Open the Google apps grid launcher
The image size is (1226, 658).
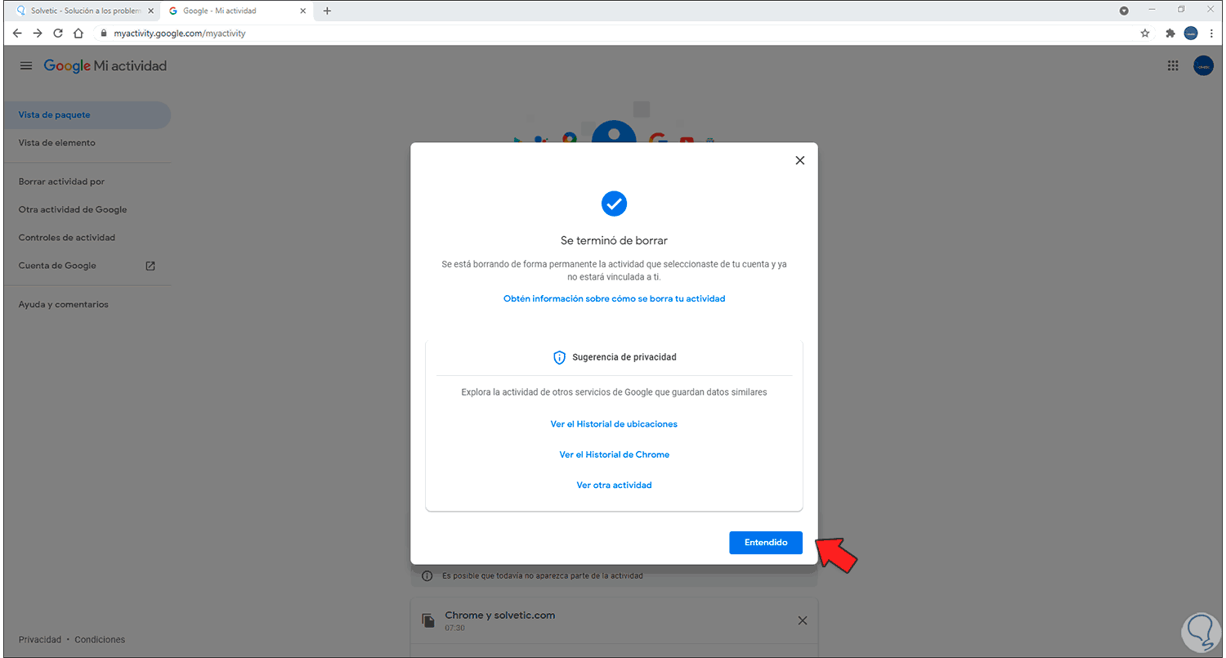pos(1173,65)
